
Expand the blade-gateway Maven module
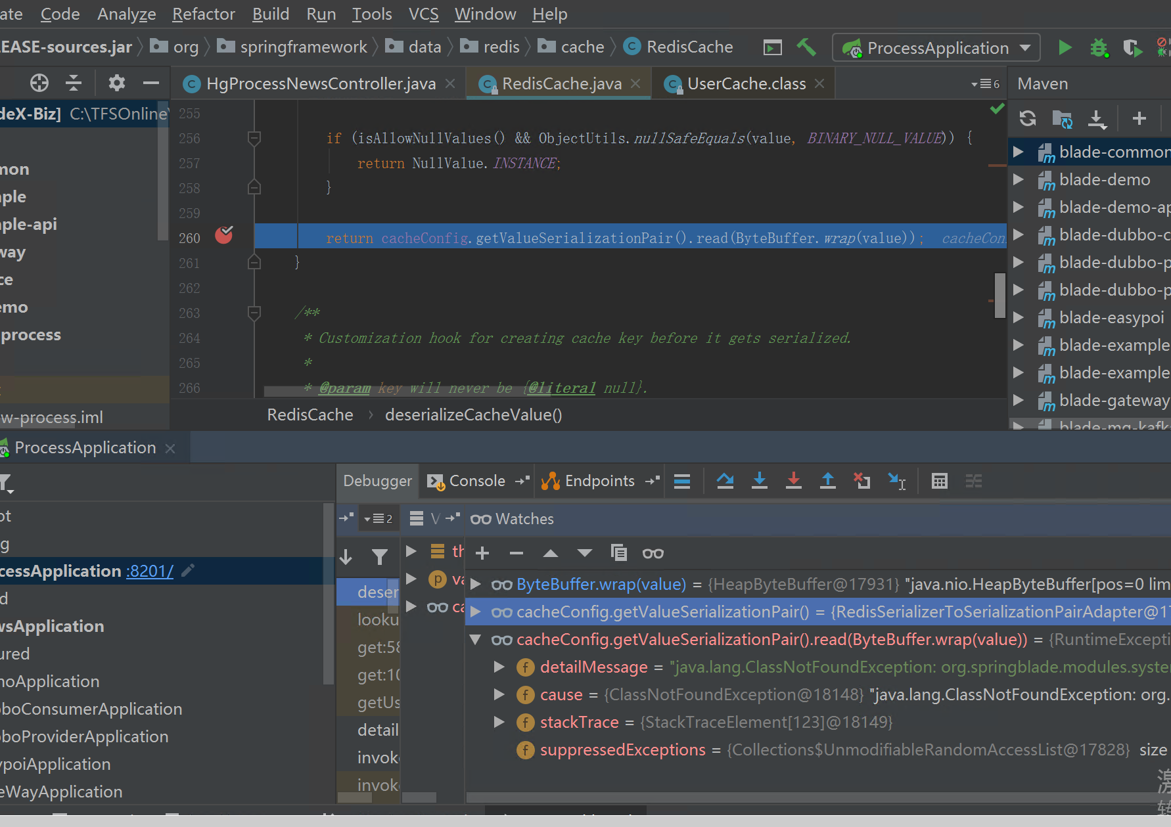[1018, 400]
